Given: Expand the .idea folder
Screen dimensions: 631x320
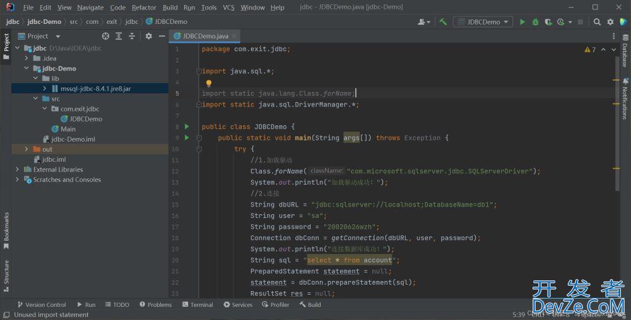Looking at the screenshot, I should (27, 58).
